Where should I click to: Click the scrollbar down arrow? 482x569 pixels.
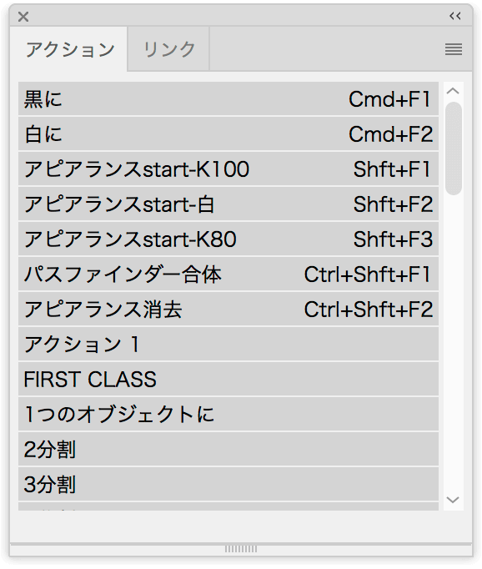[453, 500]
